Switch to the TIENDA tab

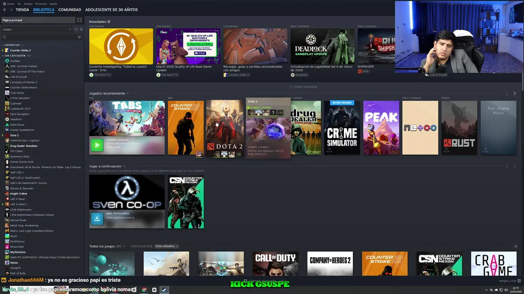tap(22, 10)
